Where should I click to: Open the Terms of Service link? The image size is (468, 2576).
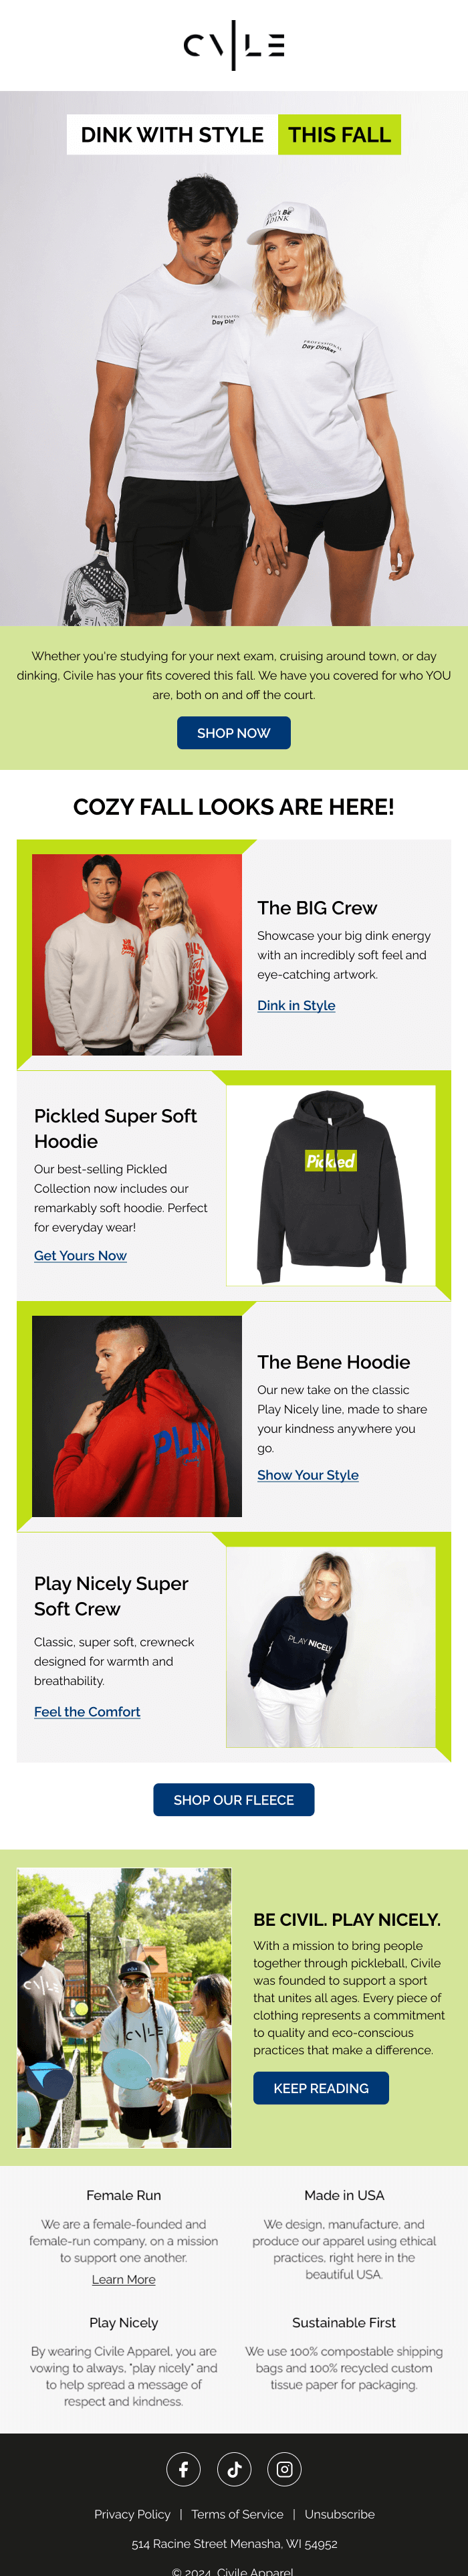(237, 2513)
